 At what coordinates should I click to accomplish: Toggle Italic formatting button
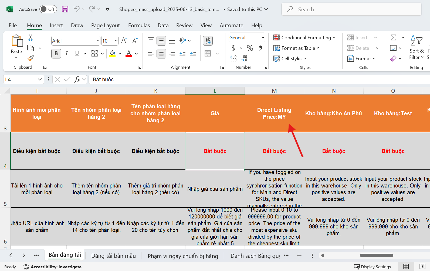(x=66, y=54)
